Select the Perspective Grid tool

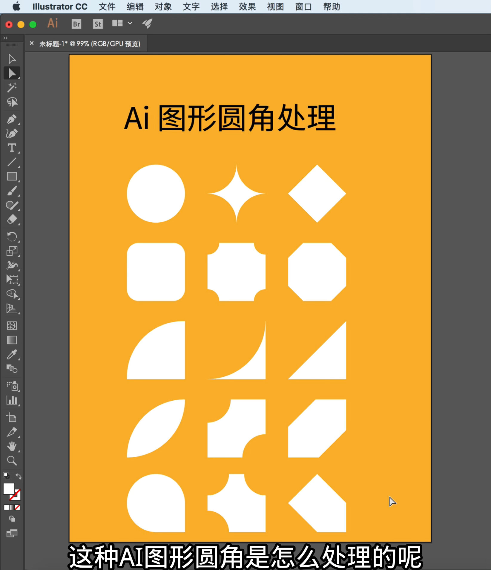(x=12, y=309)
